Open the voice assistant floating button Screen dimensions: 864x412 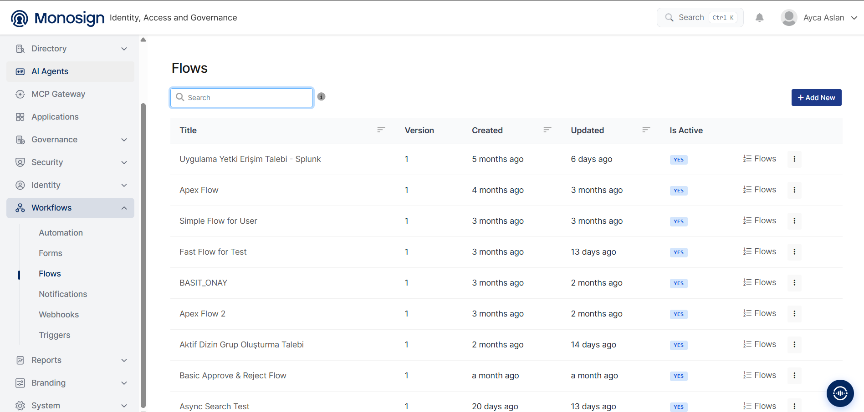point(840,393)
